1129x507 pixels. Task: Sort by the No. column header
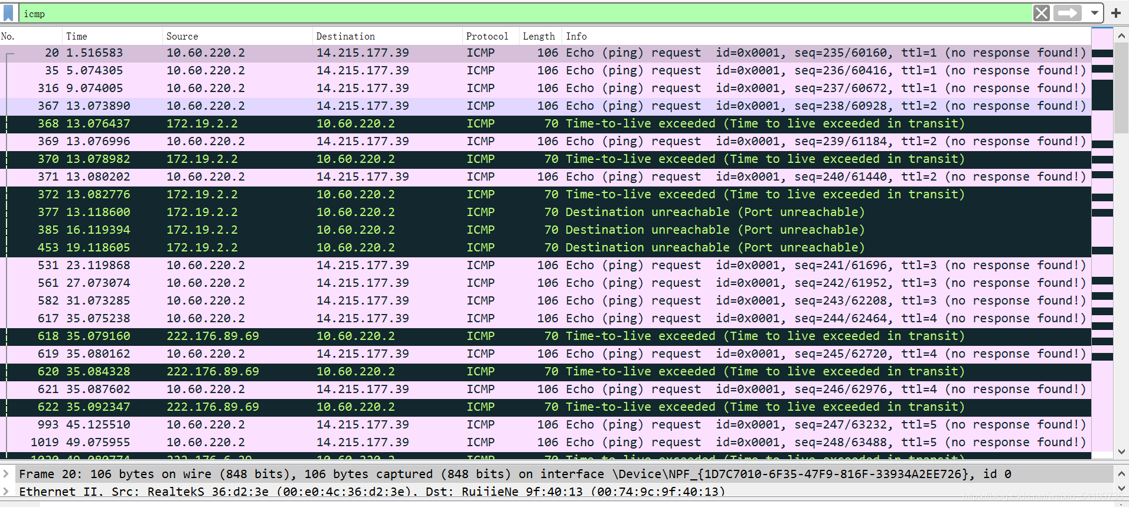pos(31,36)
